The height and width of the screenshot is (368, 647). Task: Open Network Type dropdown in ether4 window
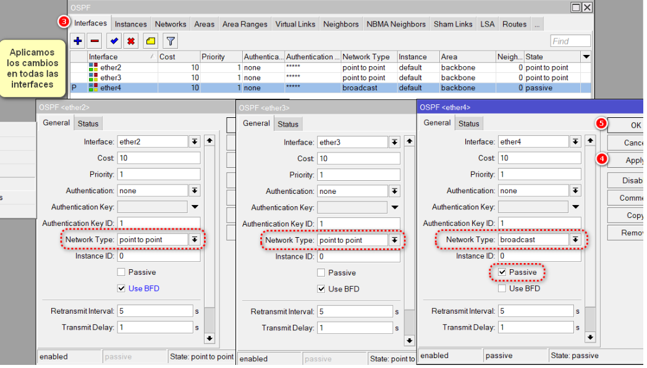click(x=575, y=240)
